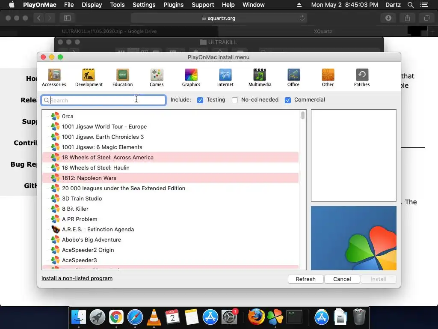Image resolution: width=438 pixels, height=329 pixels.
Task: Click Safari's xquartz.org address bar
Action: point(219,18)
